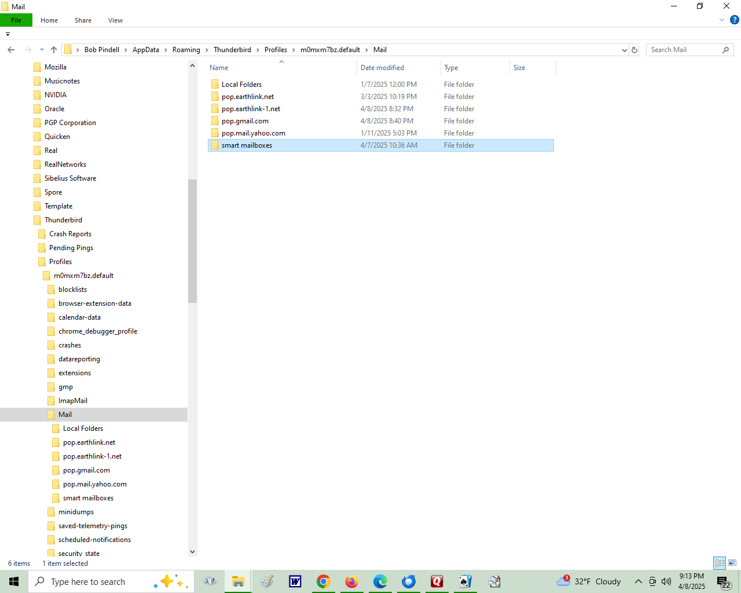The width and height of the screenshot is (741, 593).
Task: Switch to the Home ribbon tab
Action: [49, 20]
